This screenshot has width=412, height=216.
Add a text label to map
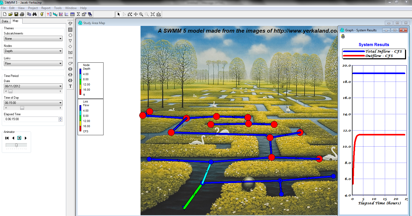[x=70, y=86]
